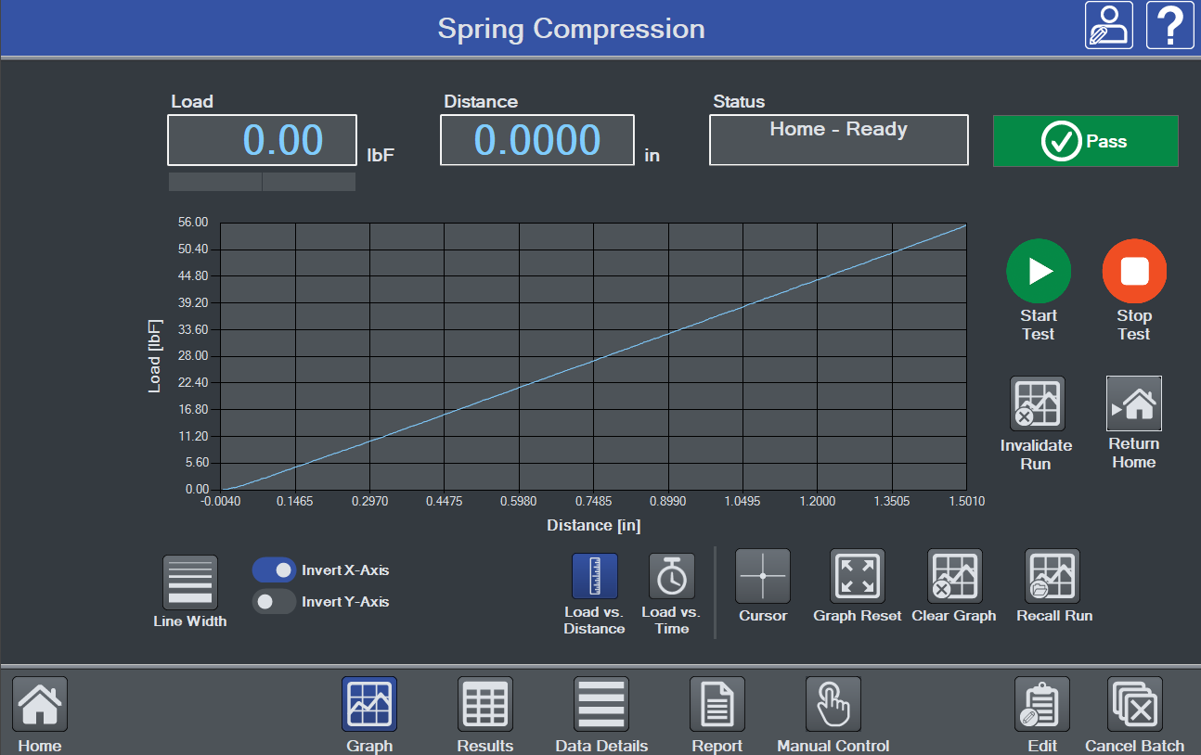This screenshot has width=1201, height=755.
Task: Click the Distance value field 0.0000
Action: (x=537, y=140)
